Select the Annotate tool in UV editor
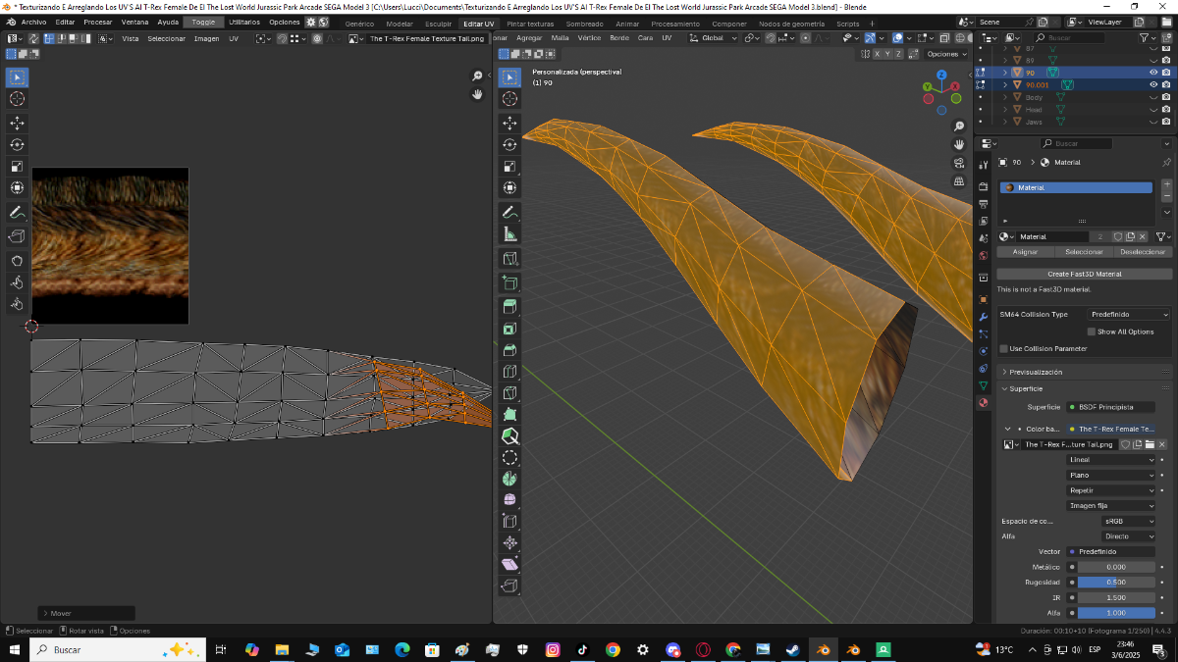 (x=17, y=213)
